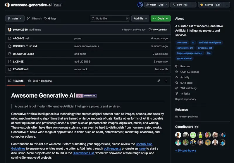Click the ai topic tag
The width and height of the screenshot is (234, 163).
(193, 43)
